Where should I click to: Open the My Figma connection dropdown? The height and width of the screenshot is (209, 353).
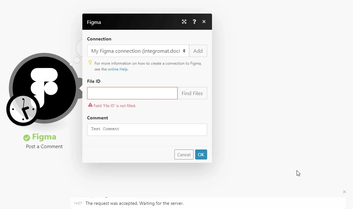click(138, 51)
